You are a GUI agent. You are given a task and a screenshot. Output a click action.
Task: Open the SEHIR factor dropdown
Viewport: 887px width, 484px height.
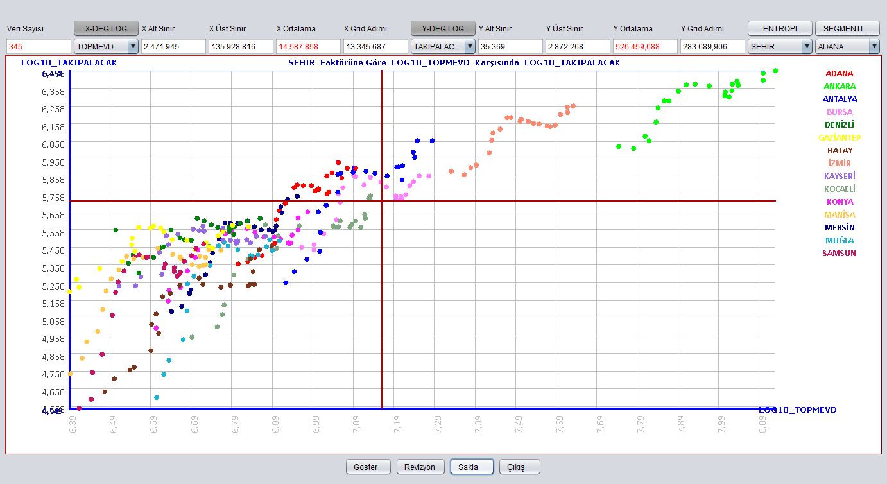point(780,46)
